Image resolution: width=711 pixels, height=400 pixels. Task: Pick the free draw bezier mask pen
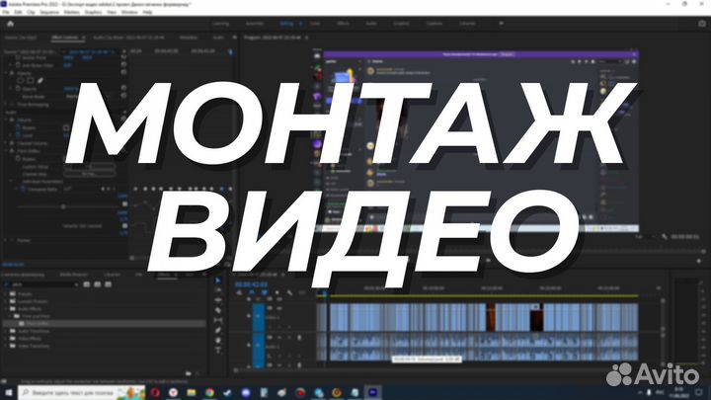(x=40, y=81)
